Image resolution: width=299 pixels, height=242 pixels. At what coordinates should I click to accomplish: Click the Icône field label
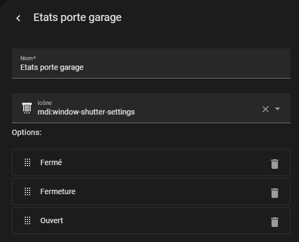(45, 103)
